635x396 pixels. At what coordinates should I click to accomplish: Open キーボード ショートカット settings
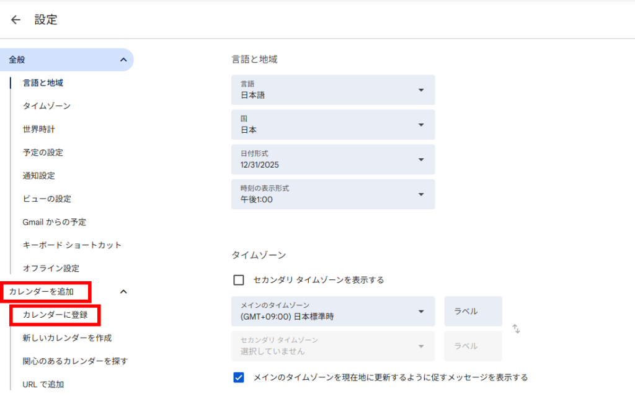click(72, 245)
